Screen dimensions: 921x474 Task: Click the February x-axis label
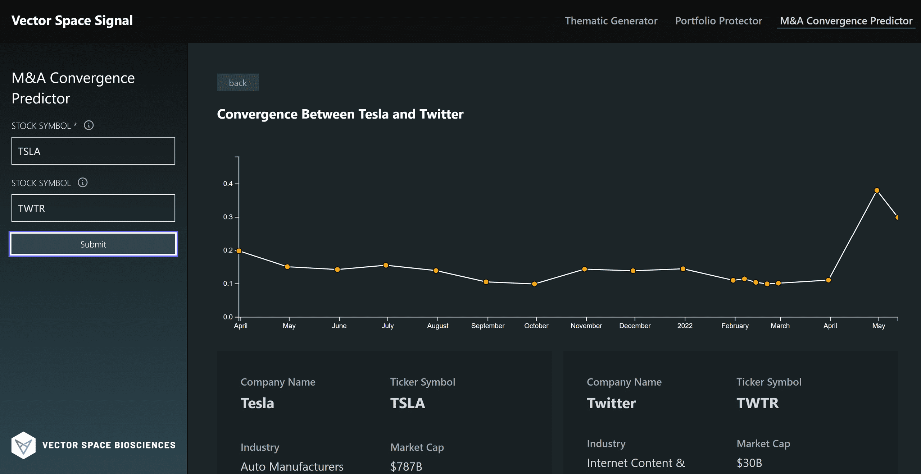click(735, 326)
